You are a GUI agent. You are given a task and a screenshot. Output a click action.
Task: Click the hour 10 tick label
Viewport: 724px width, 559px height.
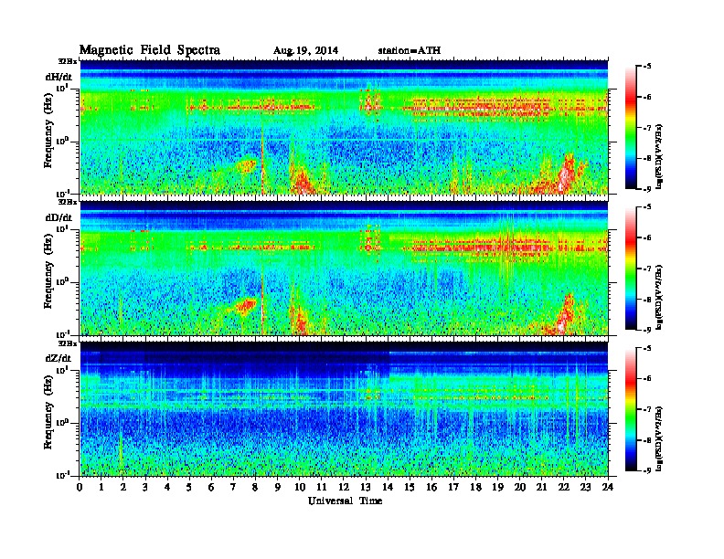[300, 487]
